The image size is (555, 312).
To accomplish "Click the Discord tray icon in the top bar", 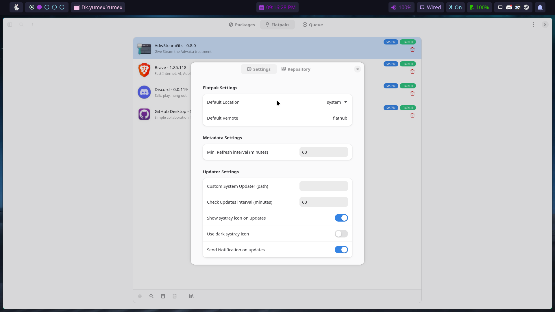I will [509, 8].
